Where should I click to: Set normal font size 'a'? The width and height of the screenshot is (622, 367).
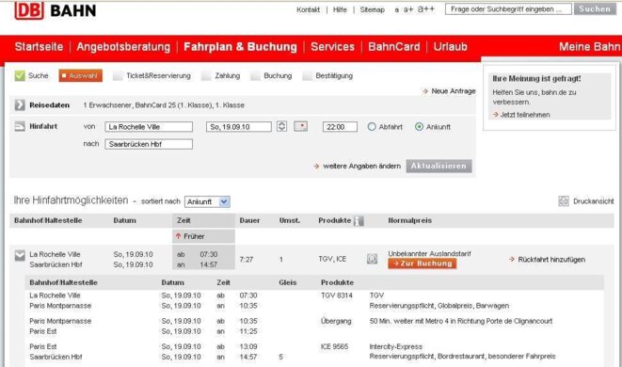coord(397,10)
